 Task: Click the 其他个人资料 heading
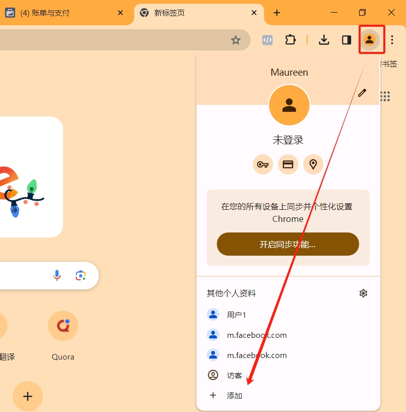(x=231, y=293)
